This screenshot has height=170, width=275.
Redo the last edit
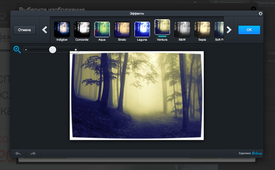[x=33, y=154]
